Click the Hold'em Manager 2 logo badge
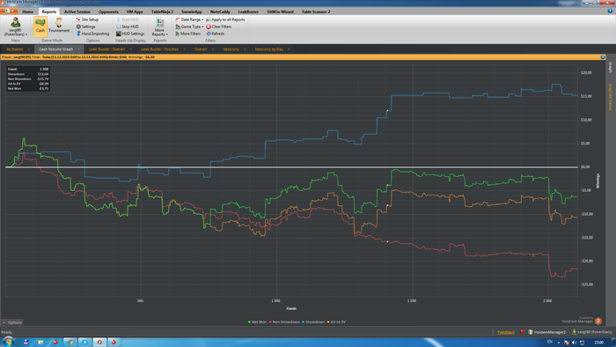 (598, 321)
